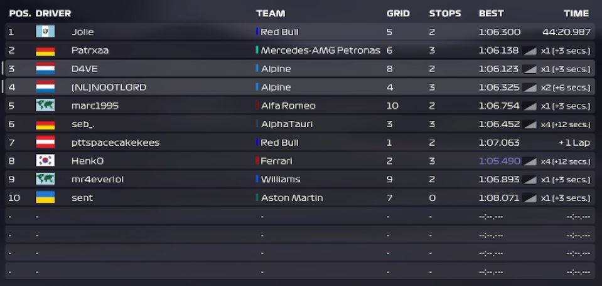Click the world map flag for marc1995
Viewport: 602px width, 286px height.
coord(45,105)
